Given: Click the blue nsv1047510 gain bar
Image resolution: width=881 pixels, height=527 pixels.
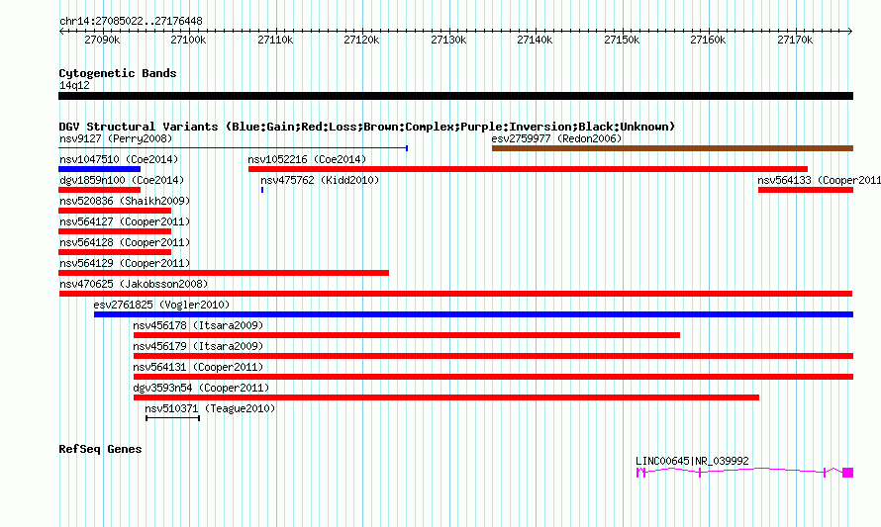Looking at the screenshot, I should coord(99,169).
